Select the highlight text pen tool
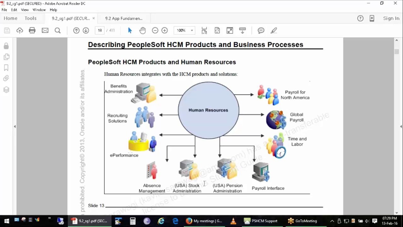 274,31
